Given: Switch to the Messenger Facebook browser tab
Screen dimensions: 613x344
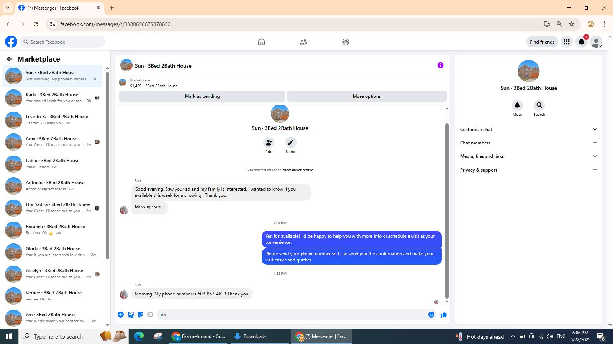Looking at the screenshot, I should pyautogui.click(x=60, y=8).
